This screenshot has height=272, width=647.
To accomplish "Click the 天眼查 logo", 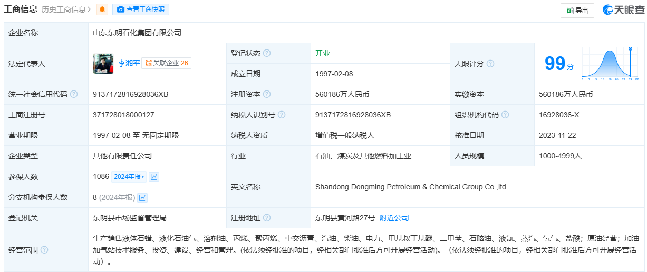I will point(623,10).
